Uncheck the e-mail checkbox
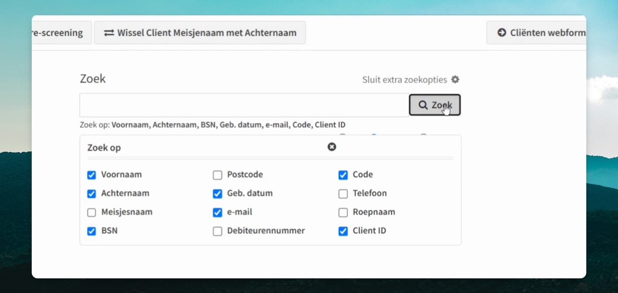Image resolution: width=618 pixels, height=293 pixels. pyautogui.click(x=218, y=212)
